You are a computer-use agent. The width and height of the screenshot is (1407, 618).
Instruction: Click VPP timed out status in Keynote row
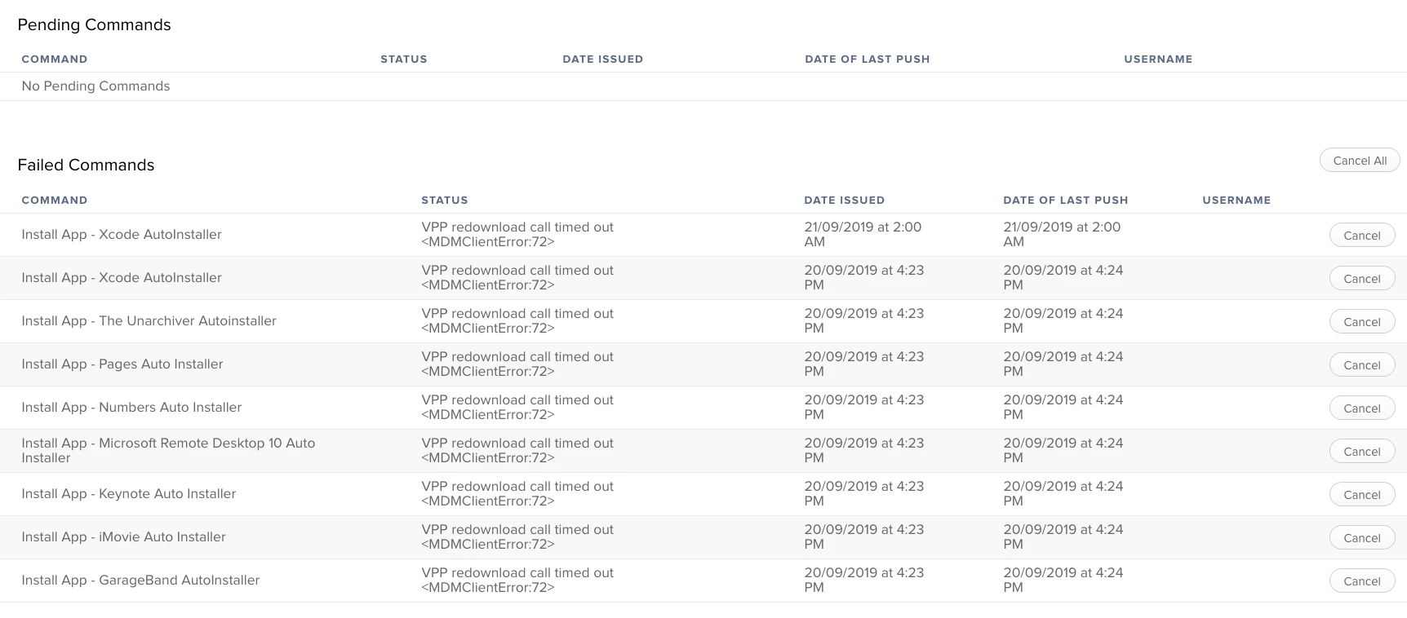517,494
